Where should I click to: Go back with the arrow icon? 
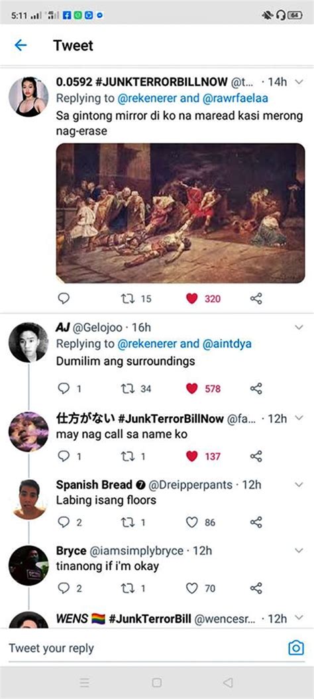(21, 45)
